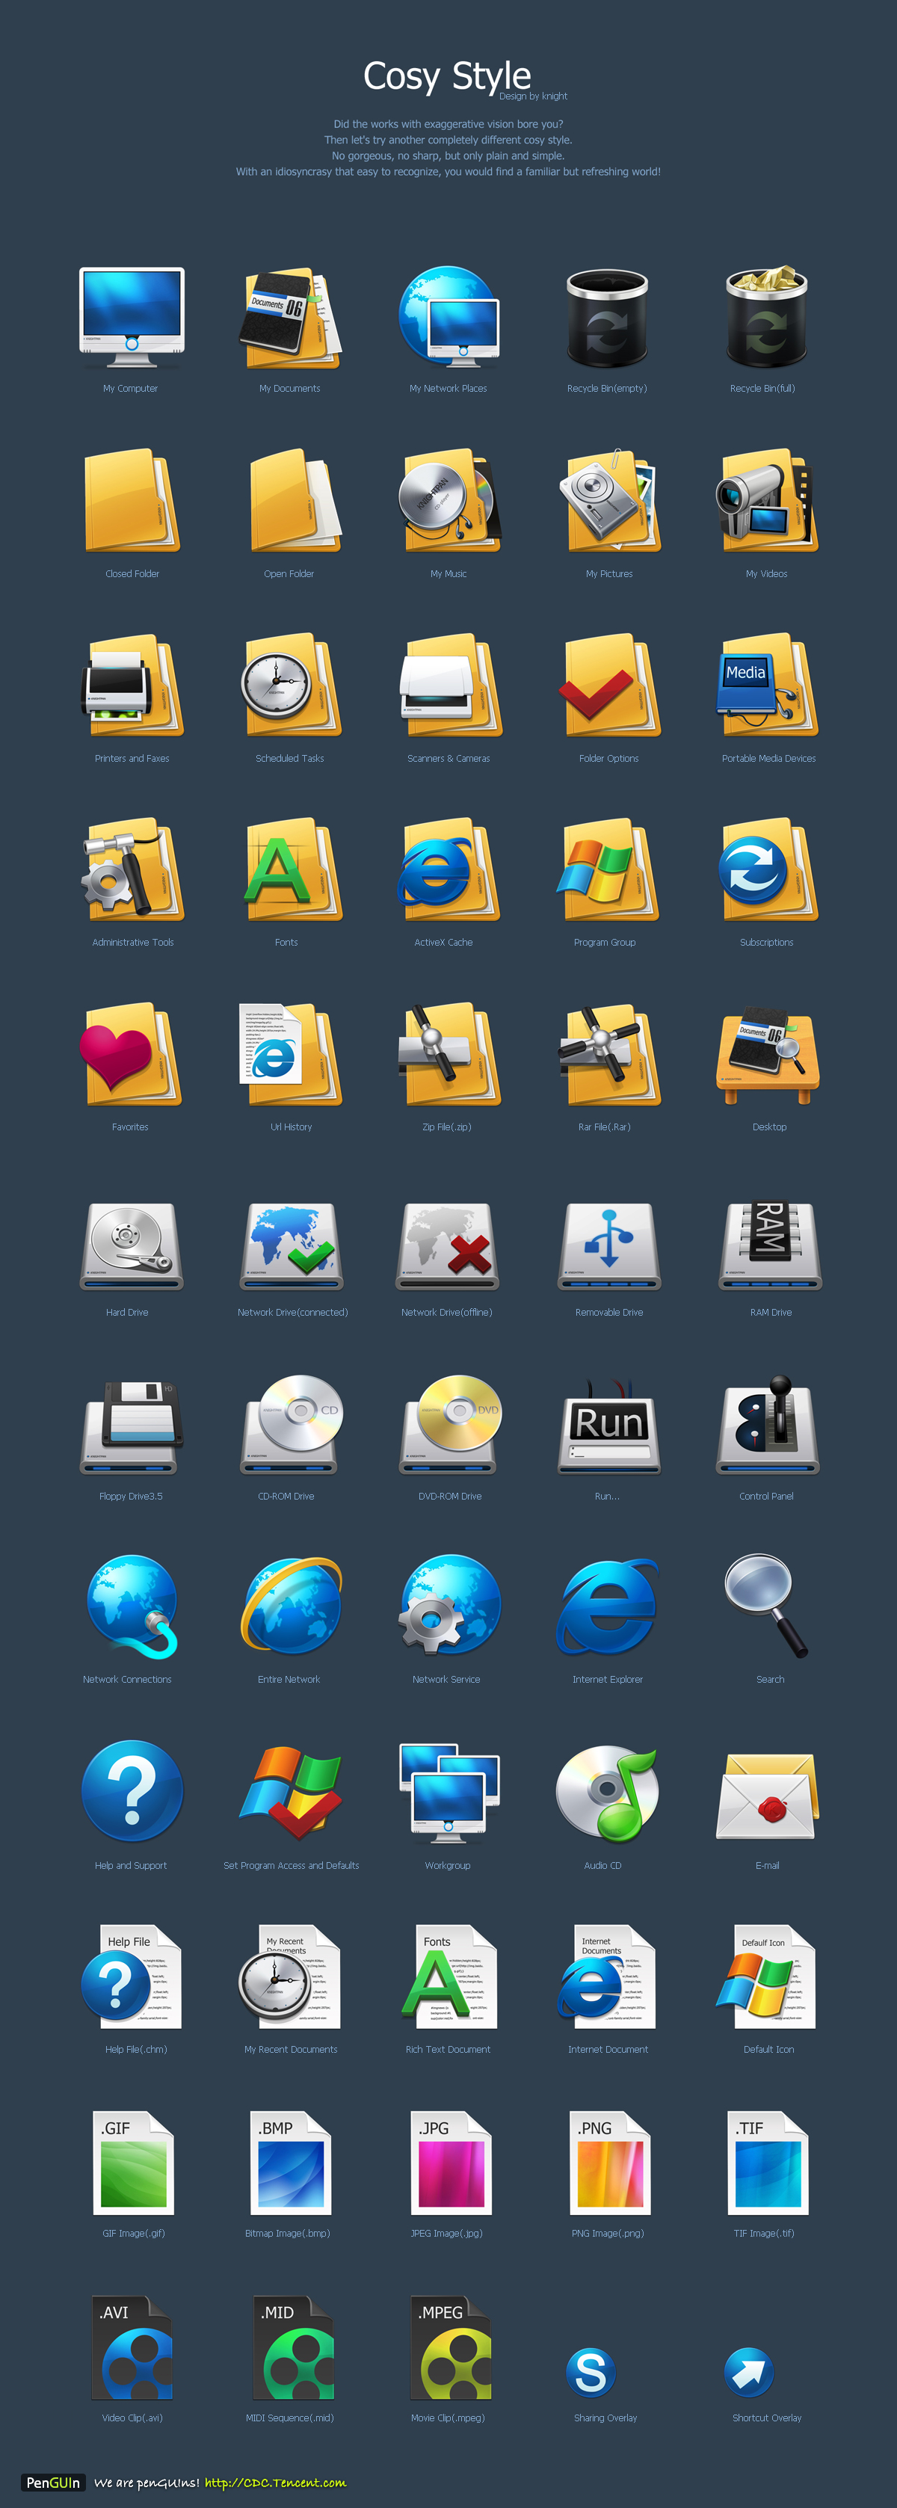This screenshot has height=2508, width=897.
Task: Select the Program Group Windows flag icon
Action: (x=608, y=869)
